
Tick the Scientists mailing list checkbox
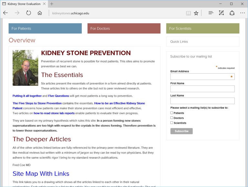[171, 123]
